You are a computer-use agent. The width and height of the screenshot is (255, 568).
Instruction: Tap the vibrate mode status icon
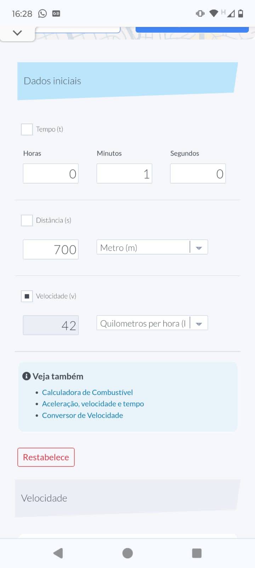[x=200, y=13]
